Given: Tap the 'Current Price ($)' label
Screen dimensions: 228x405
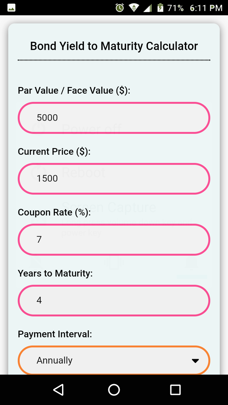Looking at the screenshot, I should coord(54,152).
